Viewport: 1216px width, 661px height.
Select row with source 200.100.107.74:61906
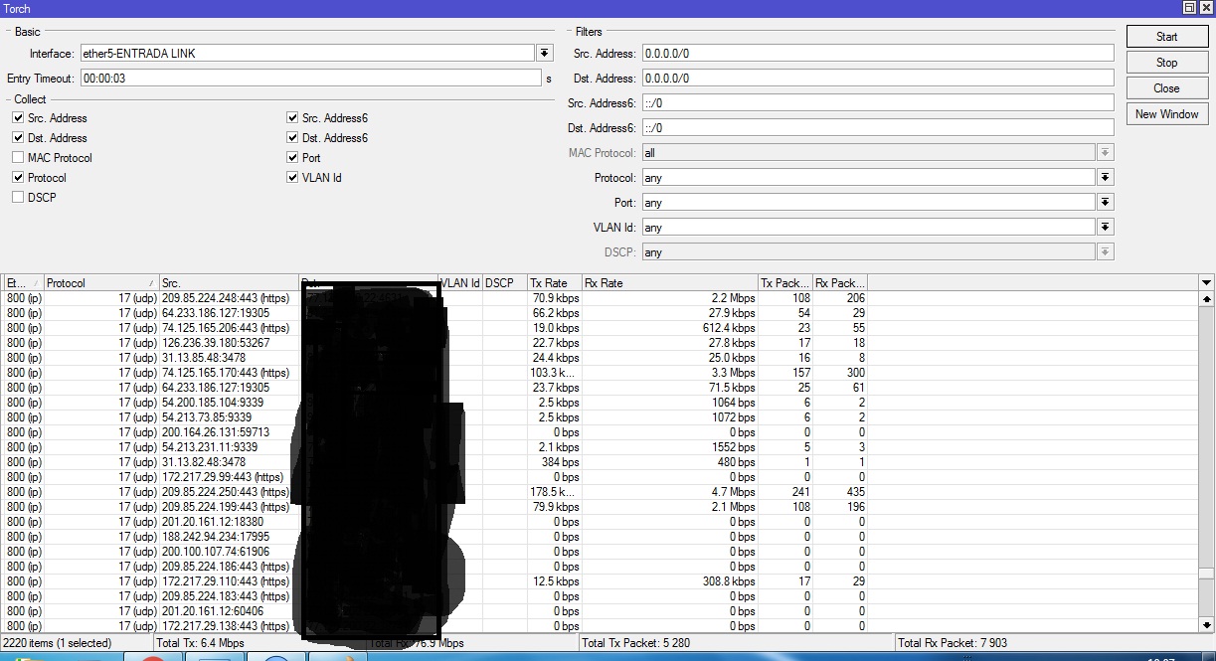click(601, 552)
